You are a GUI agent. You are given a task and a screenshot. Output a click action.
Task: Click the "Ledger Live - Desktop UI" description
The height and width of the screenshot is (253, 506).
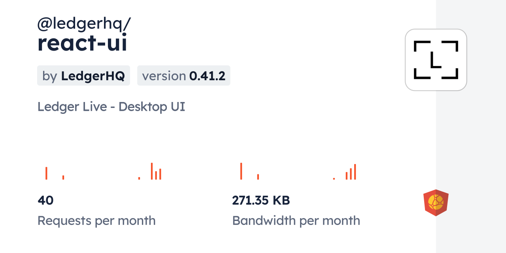pos(111,107)
